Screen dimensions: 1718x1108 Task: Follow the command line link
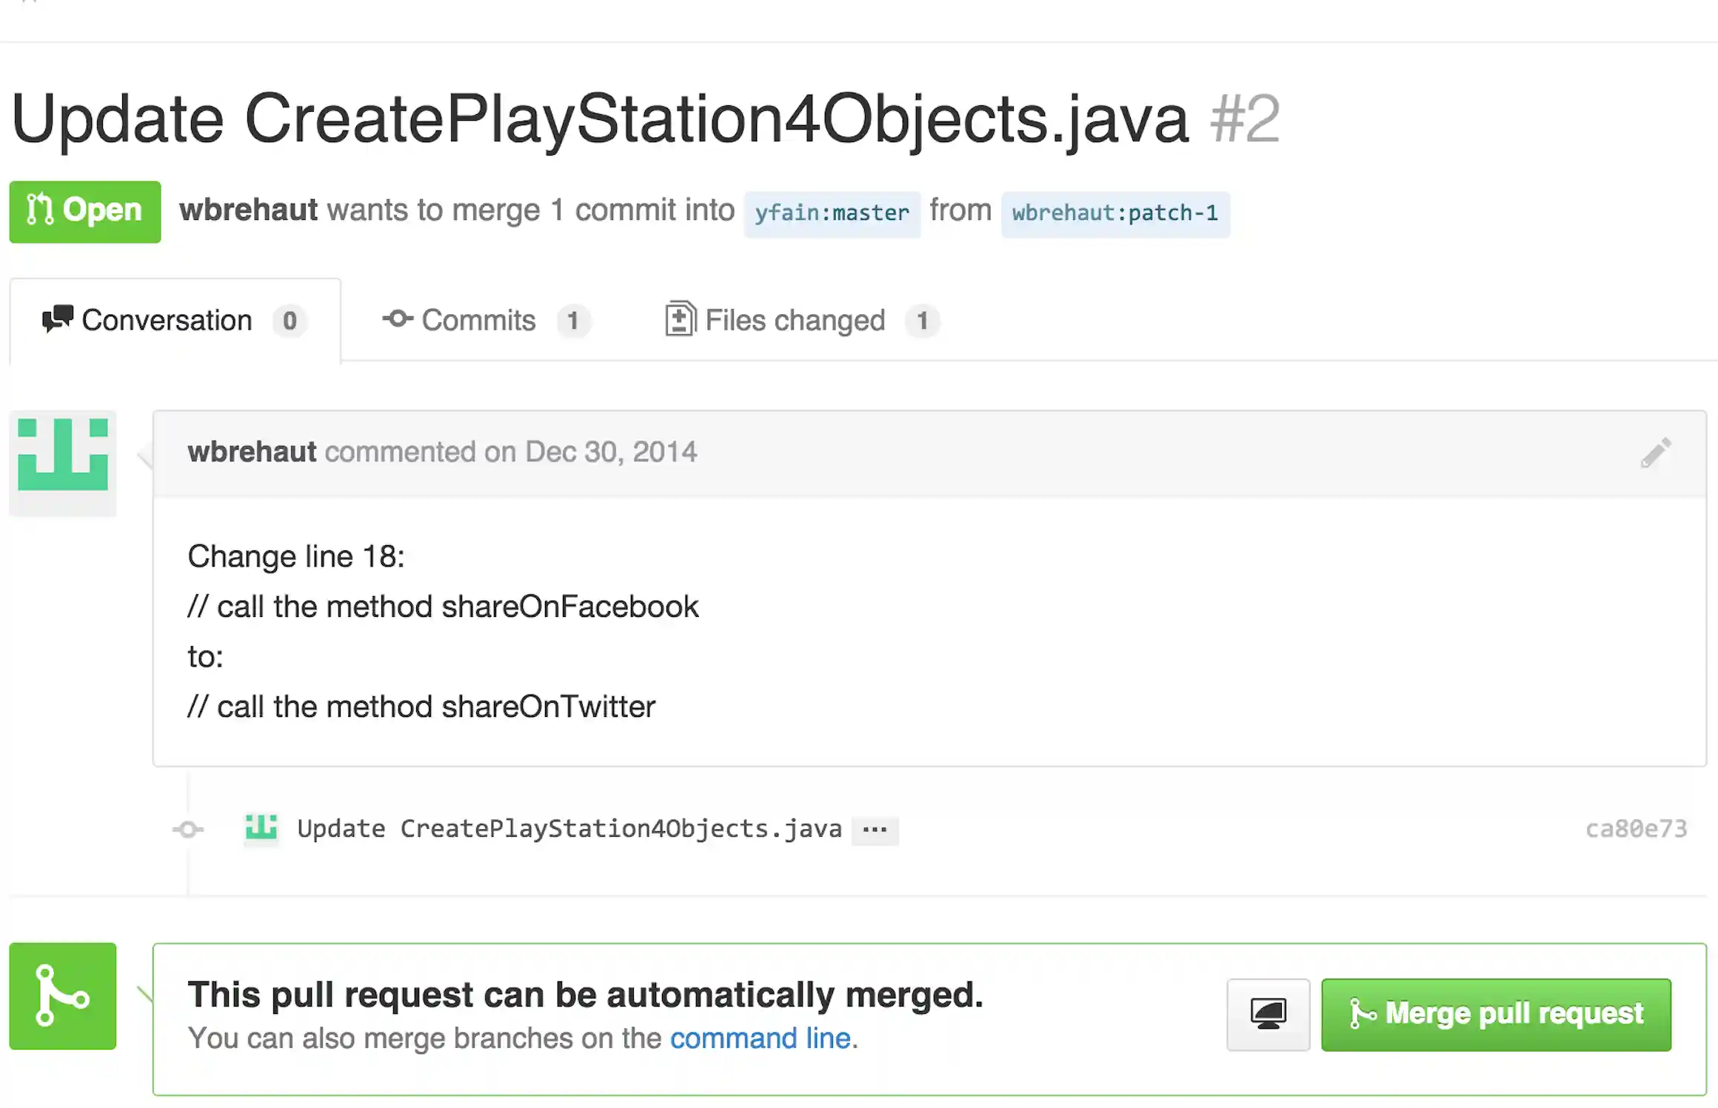point(760,1038)
